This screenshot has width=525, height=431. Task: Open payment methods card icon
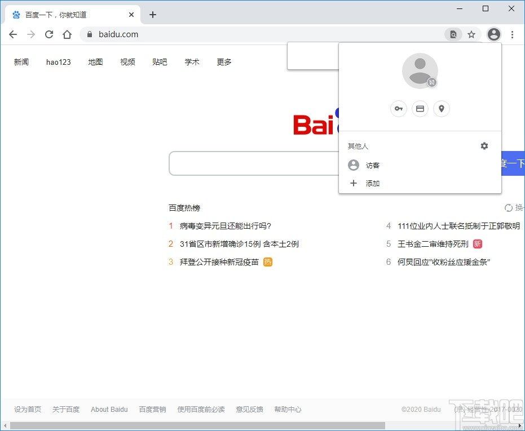coord(420,109)
